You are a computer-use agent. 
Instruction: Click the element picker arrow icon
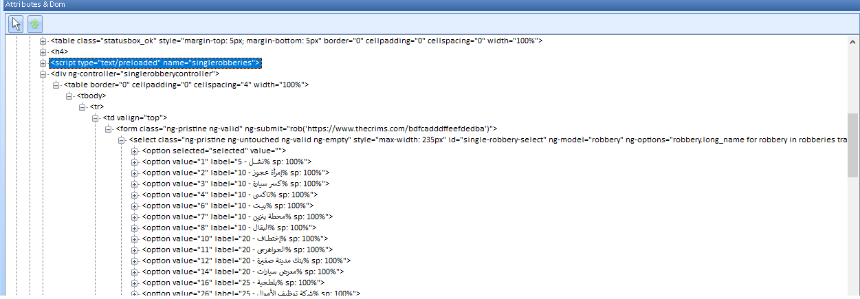tap(16, 23)
